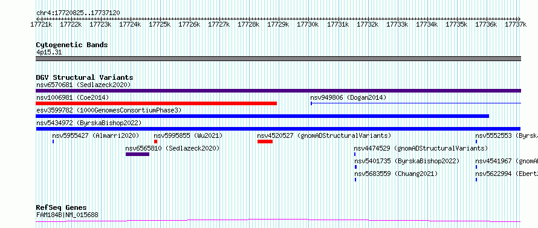Click the 17726k ruler tick label
This screenshot has width=538, height=228.
pyautogui.click(x=189, y=24)
